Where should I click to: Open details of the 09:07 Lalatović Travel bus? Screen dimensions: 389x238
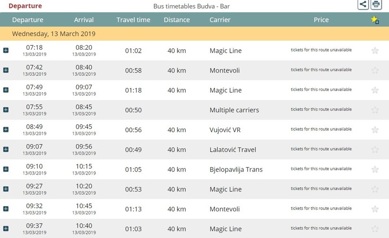(x=6, y=149)
